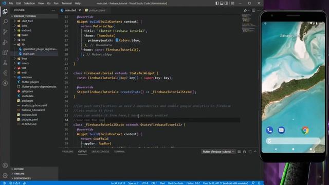Open the Accounts icon in activity bar

[x=5, y=165]
